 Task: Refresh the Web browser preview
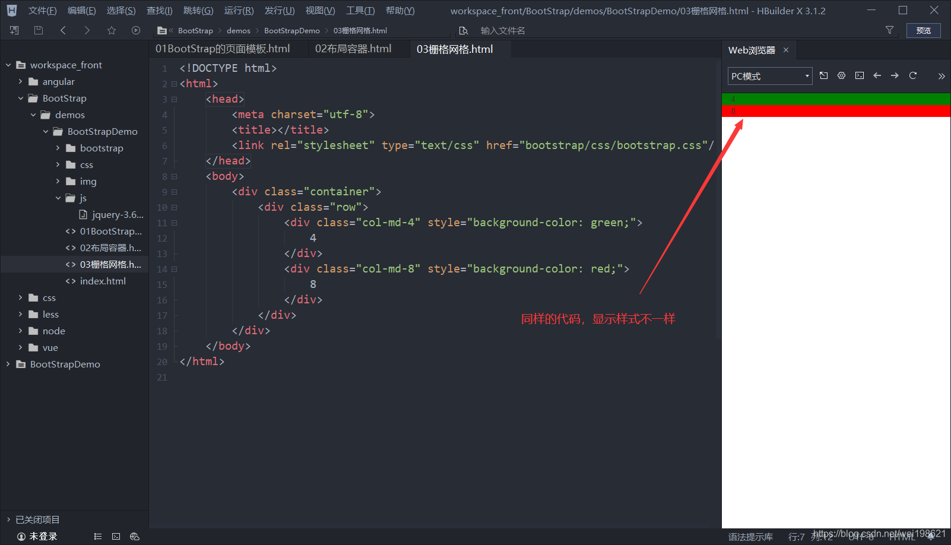[x=913, y=75]
